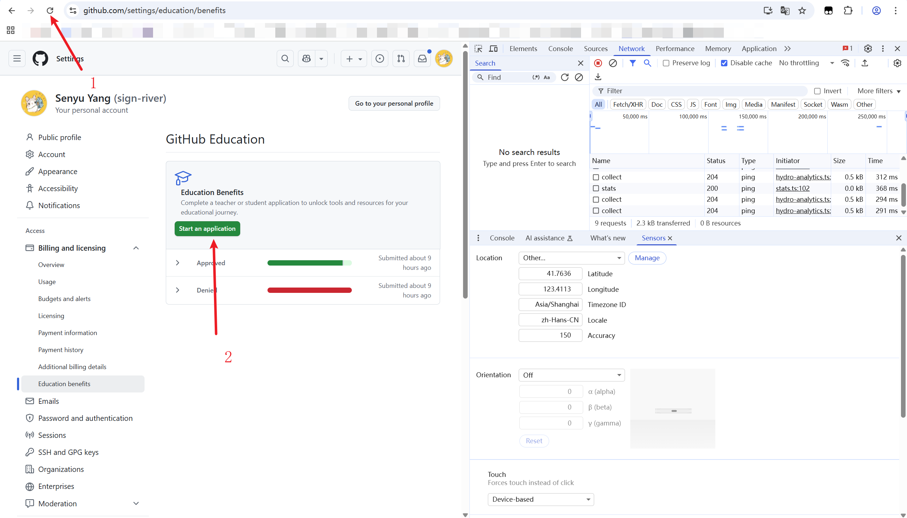Collapse the Billing and licensing section
Screen dimensions: 907x518
tap(136, 248)
